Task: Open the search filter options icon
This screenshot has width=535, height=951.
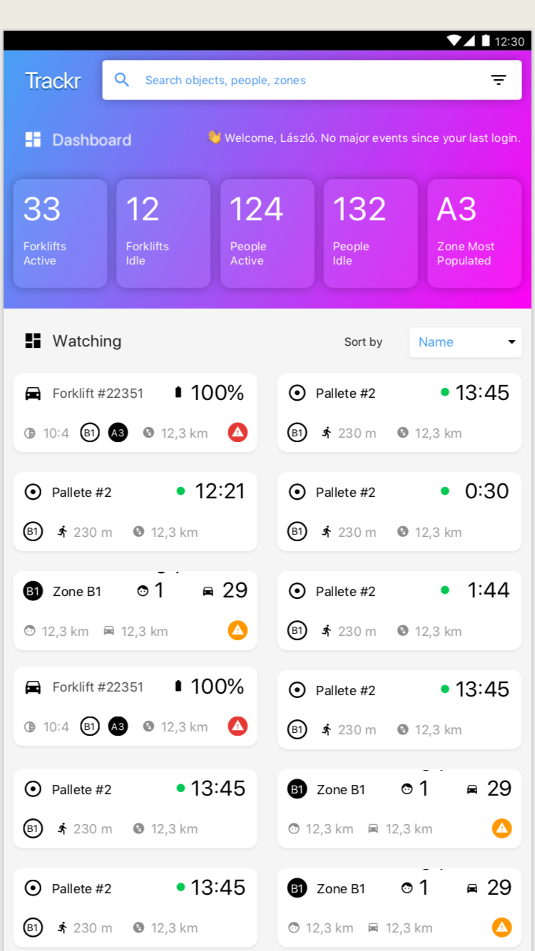Action: click(x=499, y=80)
